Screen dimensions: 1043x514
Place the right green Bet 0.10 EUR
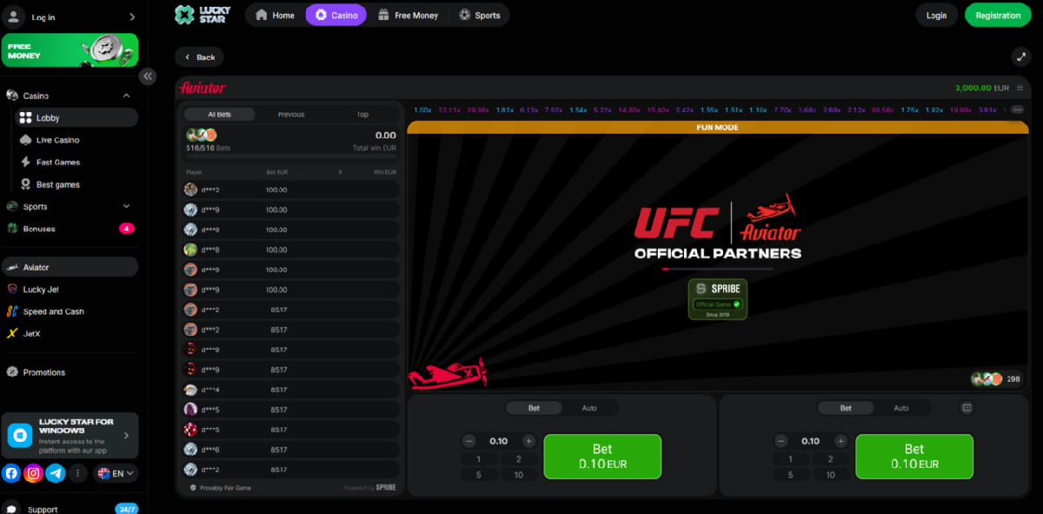pyautogui.click(x=914, y=457)
